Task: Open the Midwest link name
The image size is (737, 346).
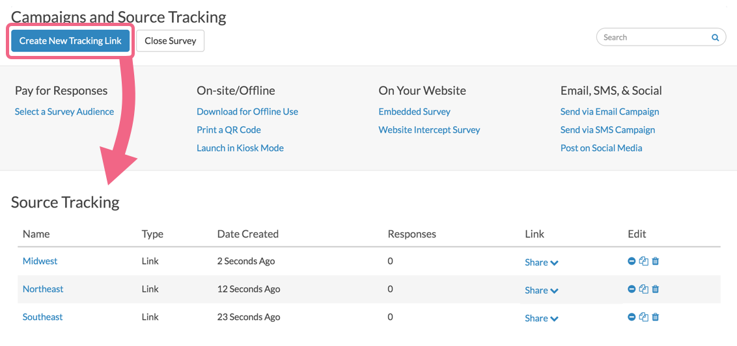Action: coord(40,261)
